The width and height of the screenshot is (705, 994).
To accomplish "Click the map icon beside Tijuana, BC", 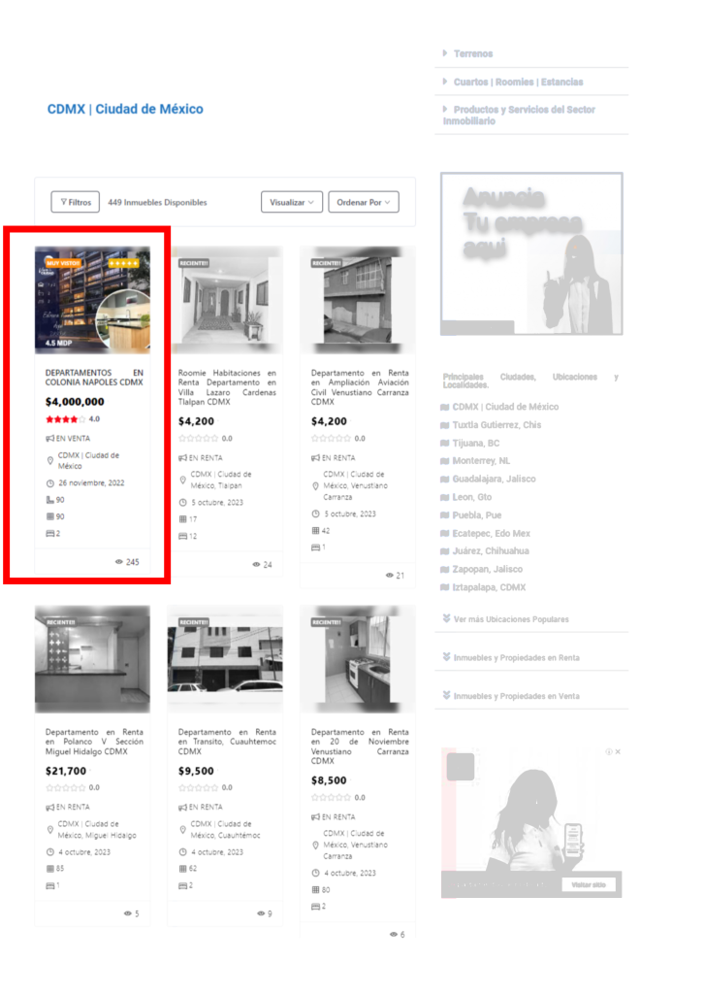I will 445,444.
